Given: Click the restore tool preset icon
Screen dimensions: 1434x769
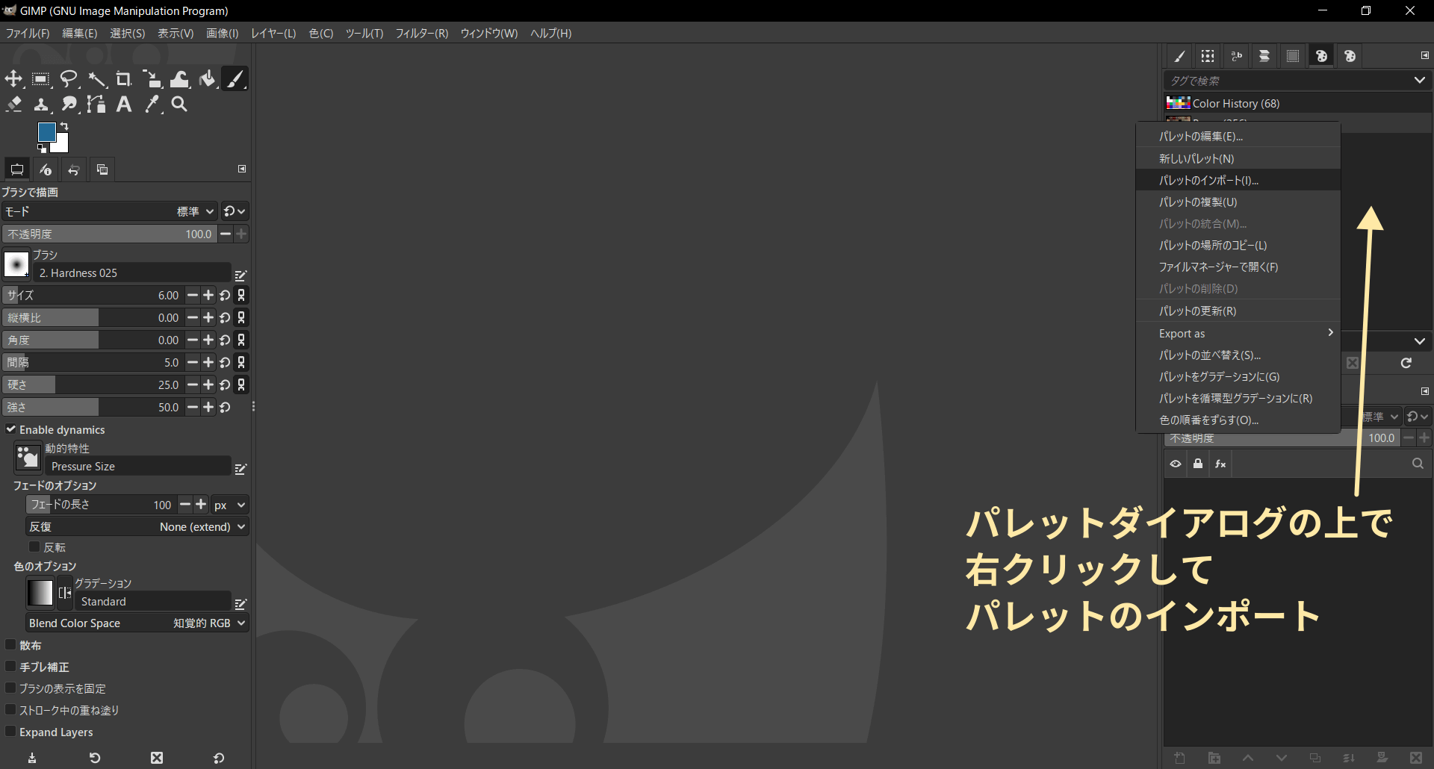Looking at the screenshot, I should pos(95,758).
